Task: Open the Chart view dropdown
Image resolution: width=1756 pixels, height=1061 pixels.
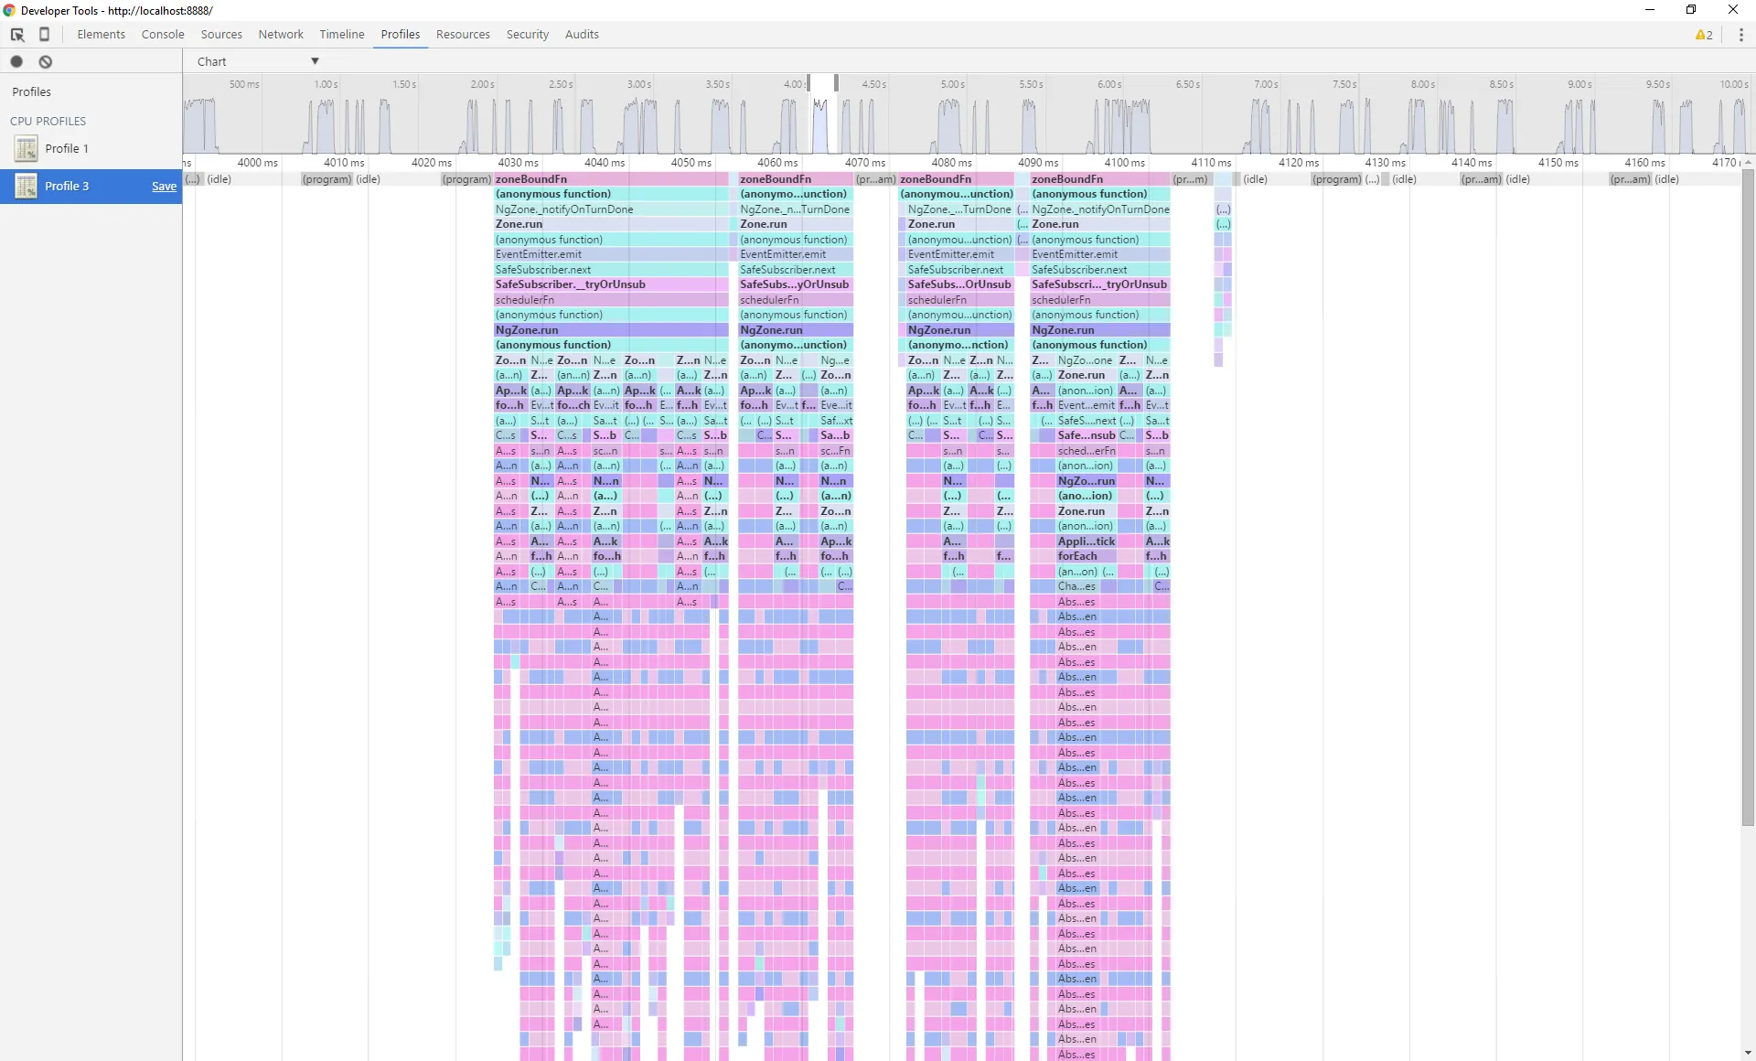Action: pyautogui.click(x=257, y=61)
